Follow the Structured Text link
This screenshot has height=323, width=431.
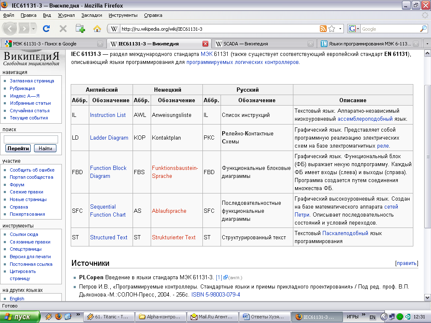[109, 237]
